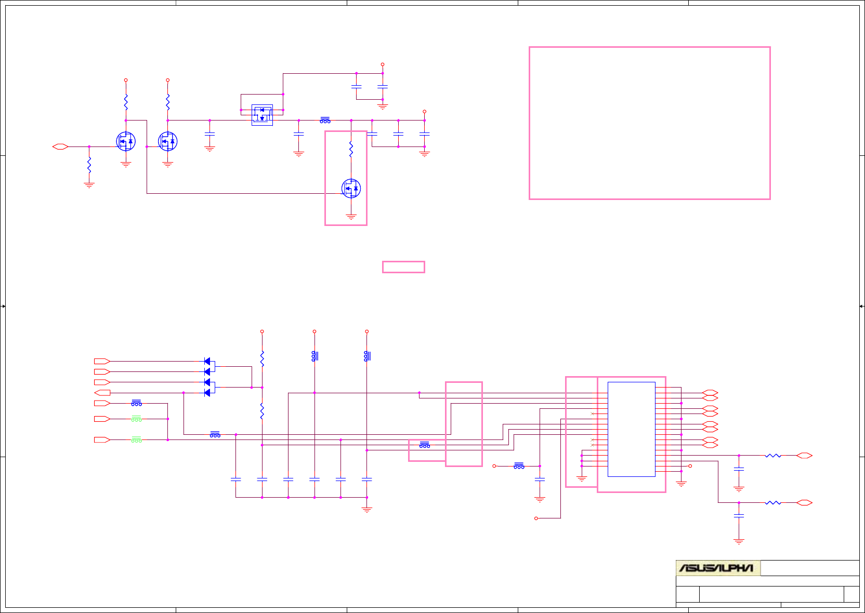The width and height of the screenshot is (865, 613).
Task: Select the square dual-MOSFET package symbol
Action: click(262, 115)
